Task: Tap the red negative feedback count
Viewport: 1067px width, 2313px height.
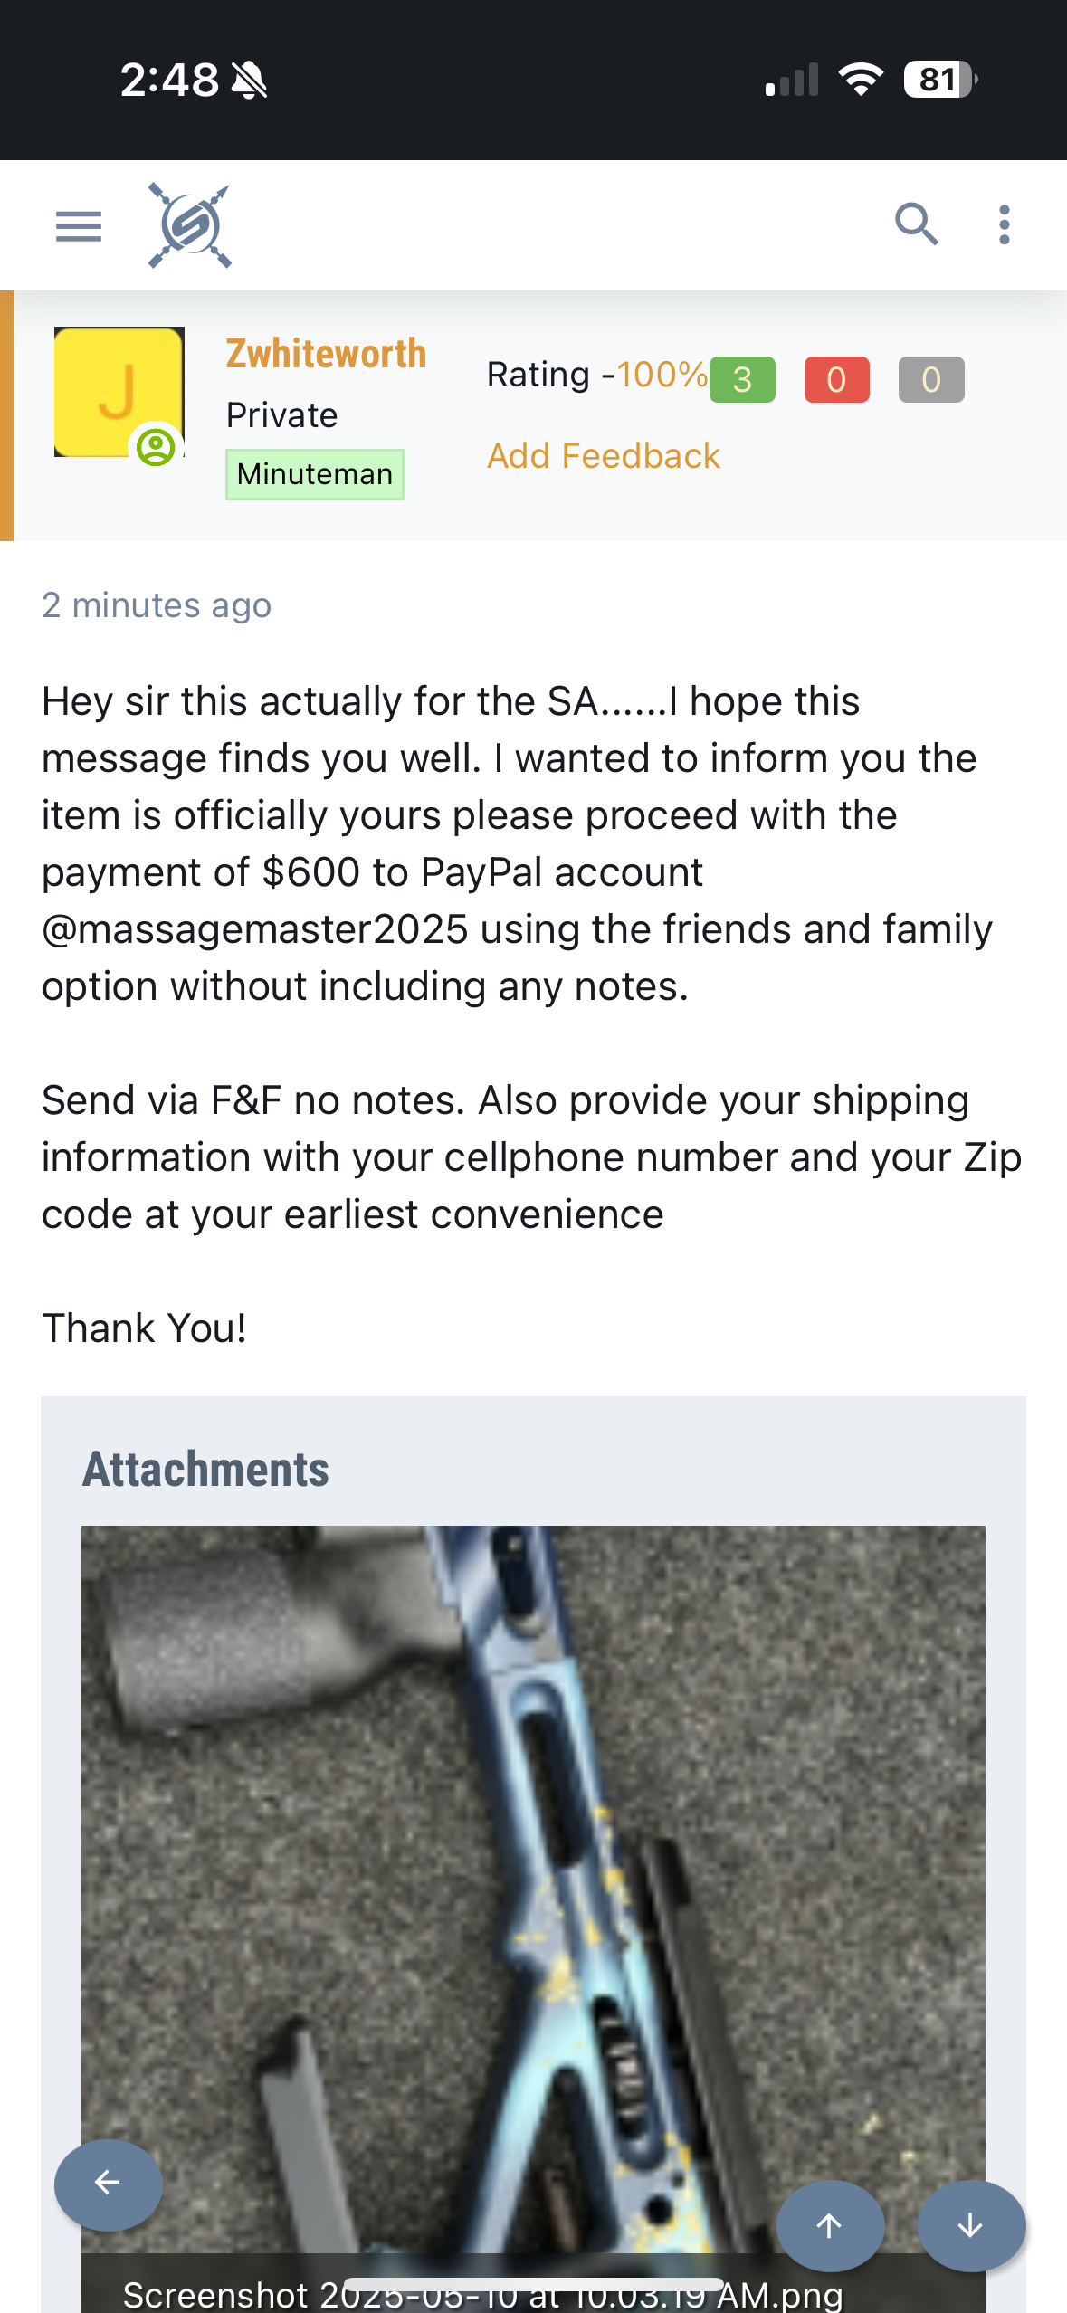Action: pos(836,379)
